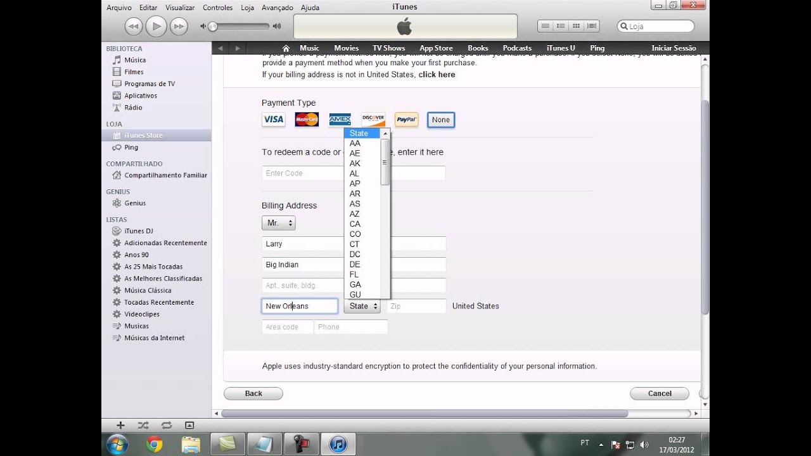Select Amex payment type
Screen dimensions: 811x456
340,119
